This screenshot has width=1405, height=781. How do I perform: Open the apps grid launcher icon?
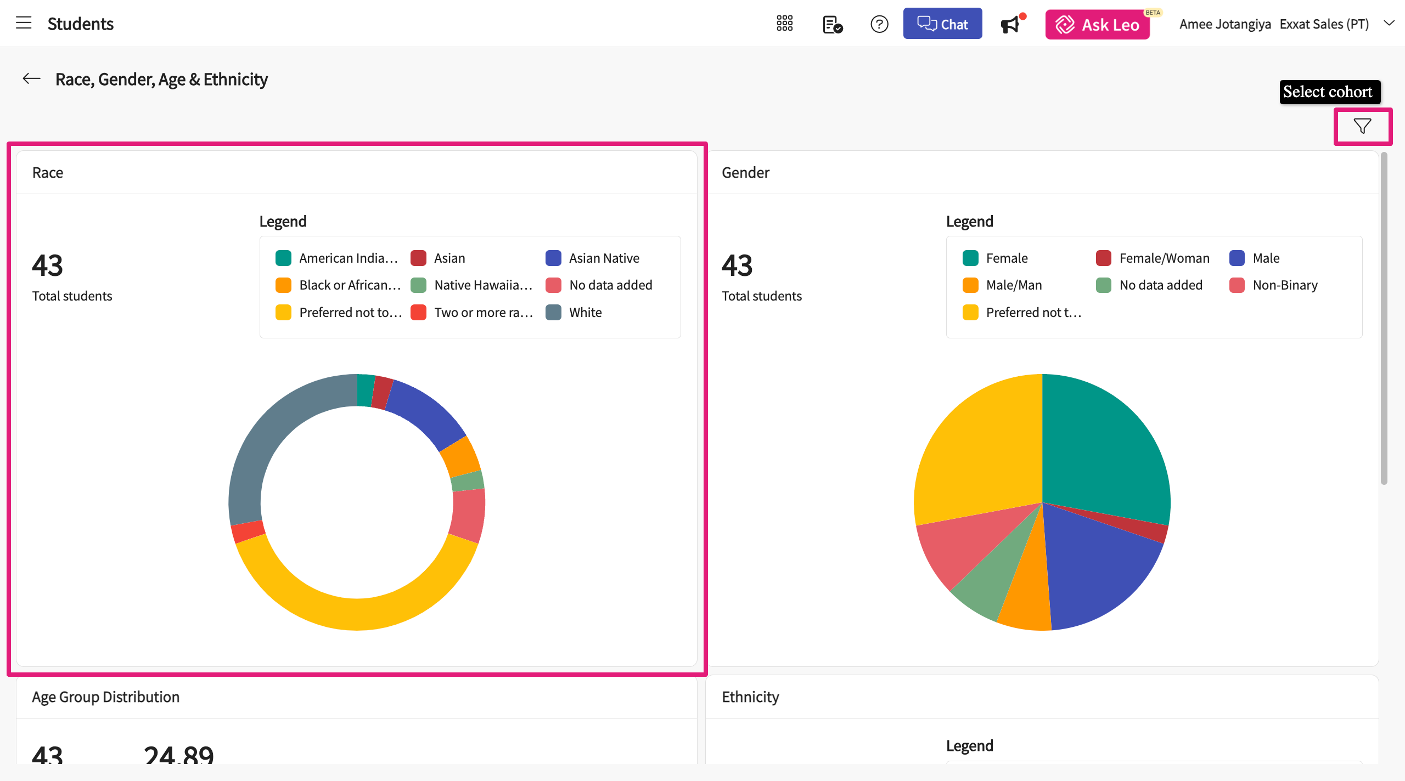pyautogui.click(x=784, y=24)
